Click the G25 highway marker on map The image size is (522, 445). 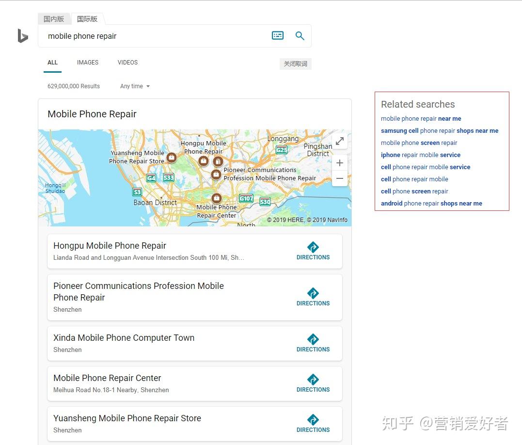pos(282,150)
